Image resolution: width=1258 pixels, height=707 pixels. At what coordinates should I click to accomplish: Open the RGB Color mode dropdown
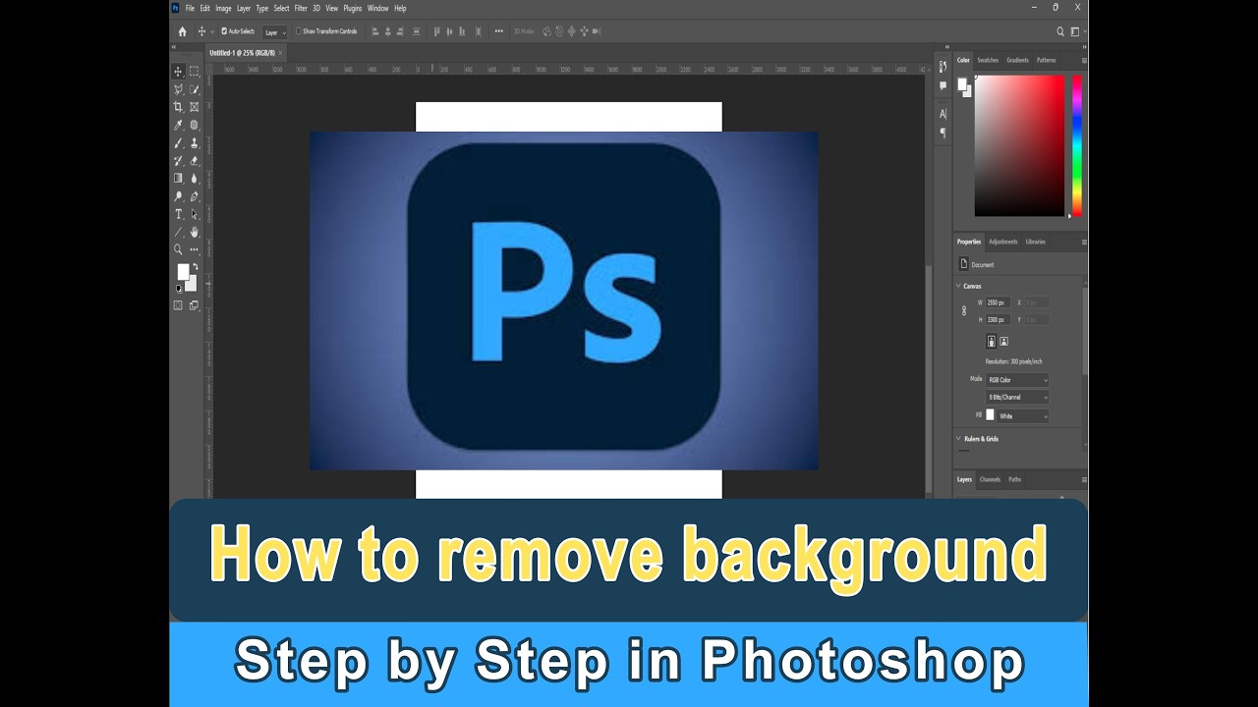pos(1017,380)
